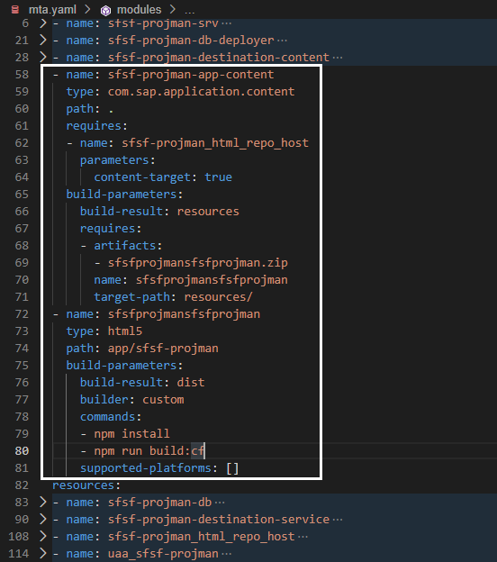
Task: Click the empty brackets on line 81
Action: 232,468
